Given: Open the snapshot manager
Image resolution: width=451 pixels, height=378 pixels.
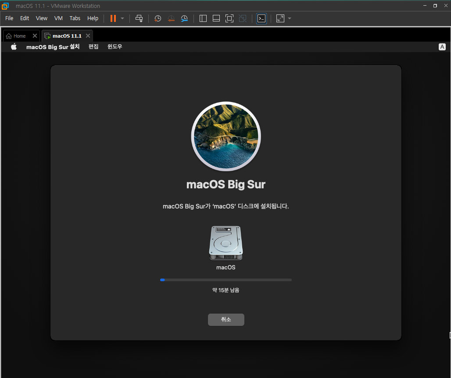Looking at the screenshot, I should pos(184,18).
